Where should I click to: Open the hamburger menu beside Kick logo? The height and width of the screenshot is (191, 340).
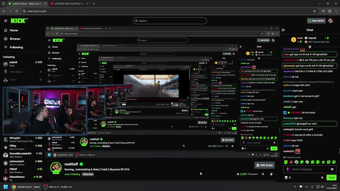tap(6, 21)
